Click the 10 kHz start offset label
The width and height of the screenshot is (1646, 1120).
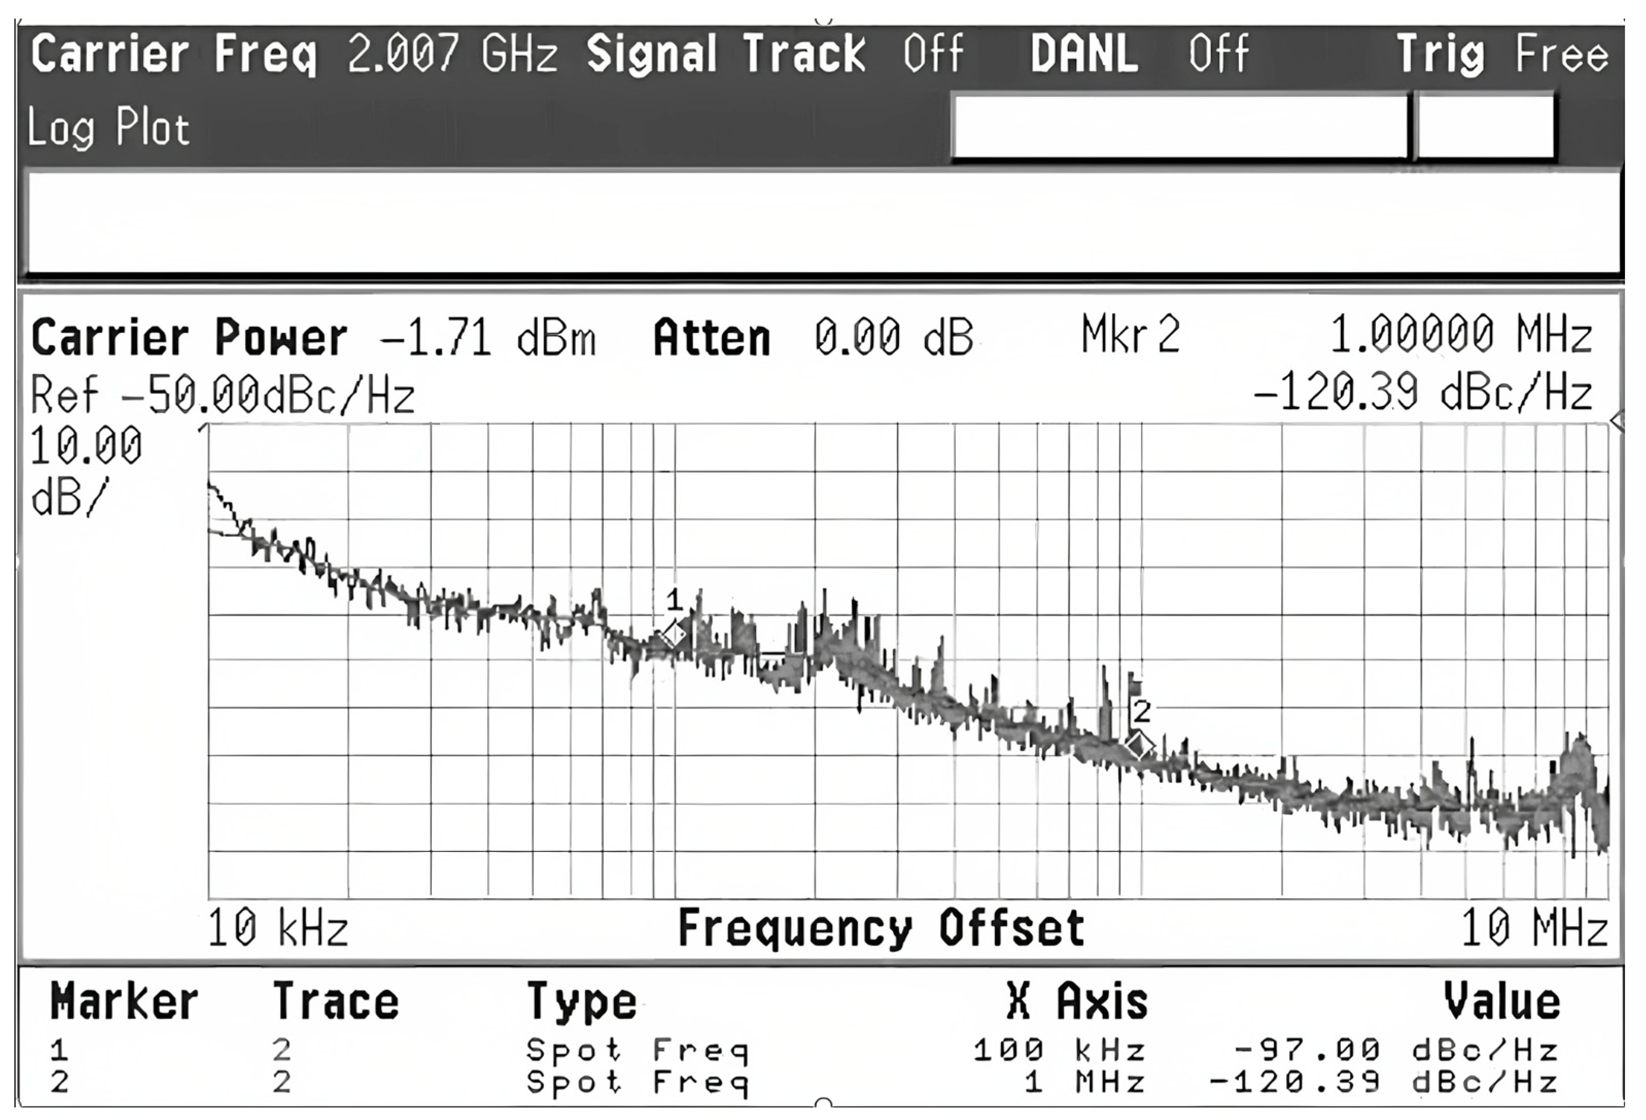(x=277, y=928)
